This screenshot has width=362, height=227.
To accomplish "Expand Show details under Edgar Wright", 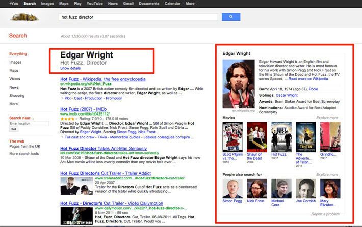I will (70, 68).
